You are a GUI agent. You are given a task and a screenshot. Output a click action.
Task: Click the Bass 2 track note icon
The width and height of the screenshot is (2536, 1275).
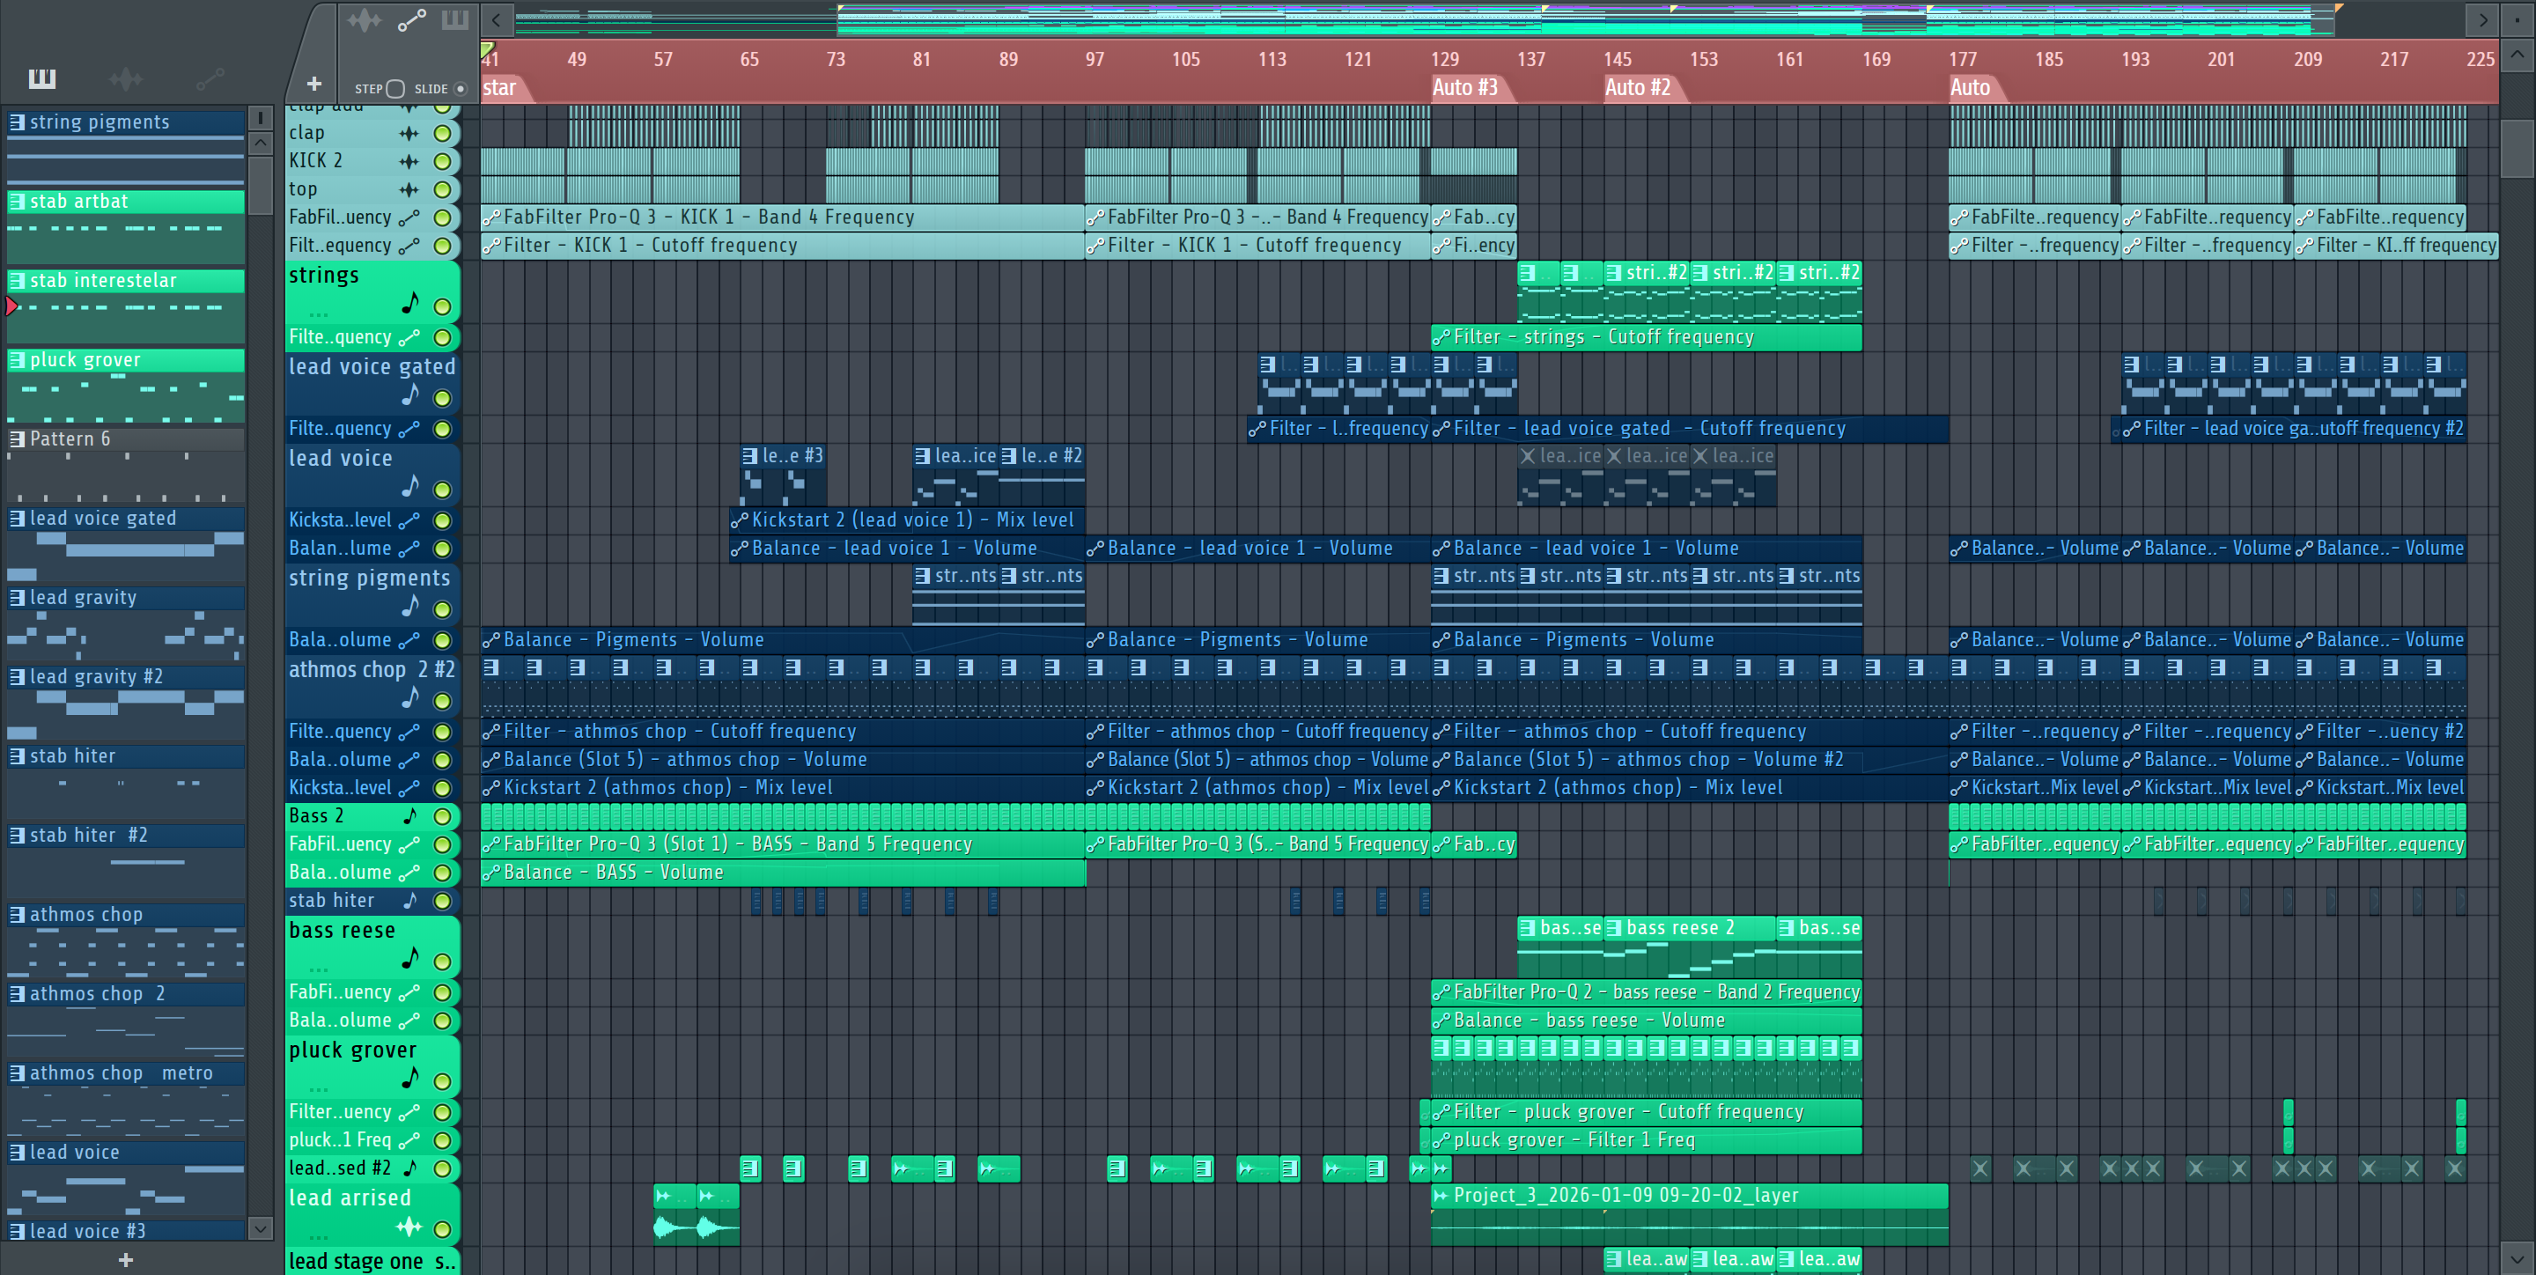pyautogui.click(x=410, y=816)
